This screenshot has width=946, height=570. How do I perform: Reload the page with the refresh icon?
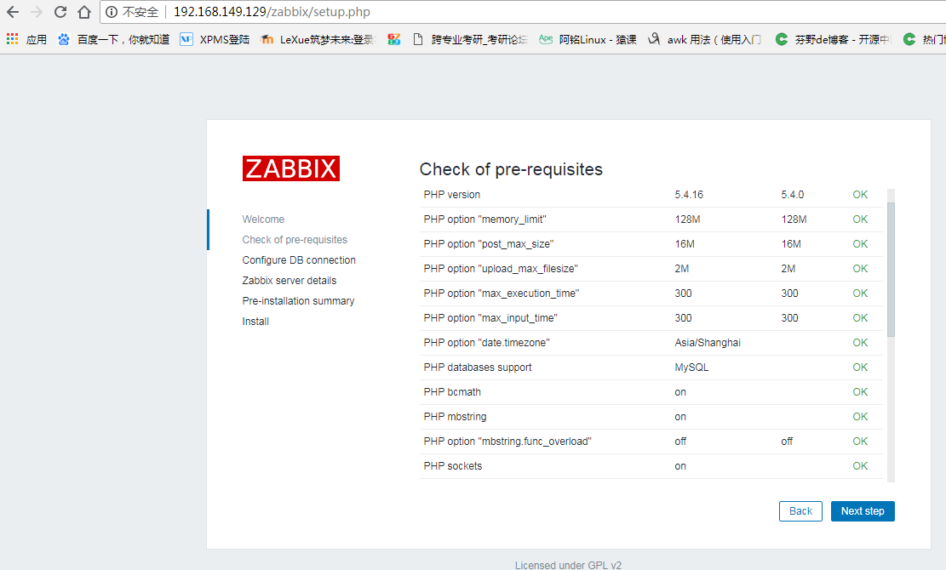(60, 12)
